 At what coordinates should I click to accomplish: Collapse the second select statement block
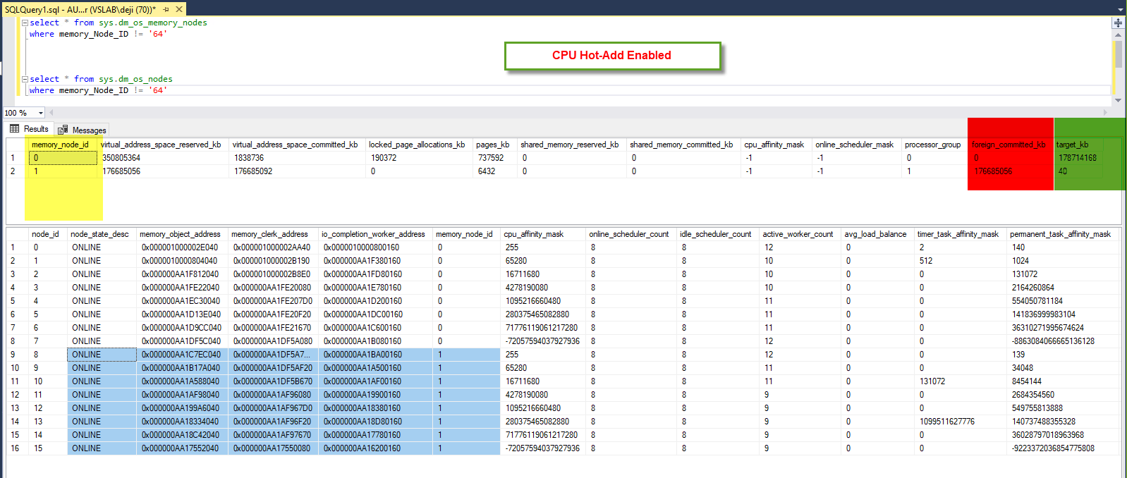click(x=25, y=79)
